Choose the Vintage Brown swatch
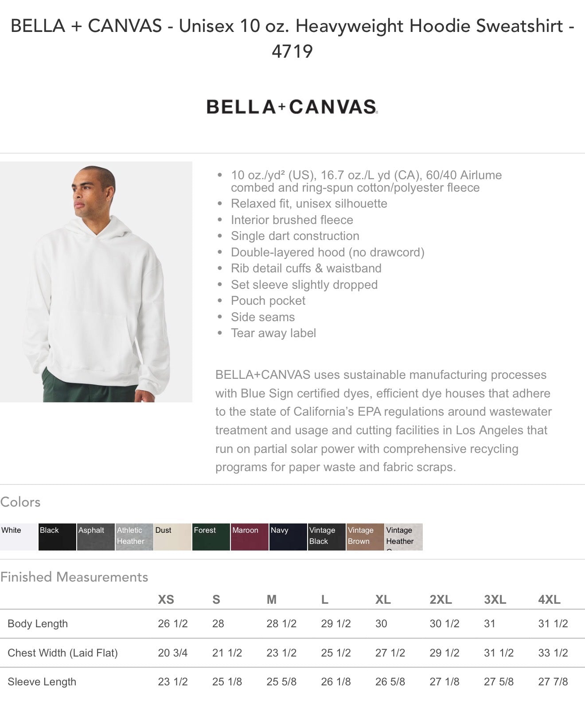 (365, 537)
